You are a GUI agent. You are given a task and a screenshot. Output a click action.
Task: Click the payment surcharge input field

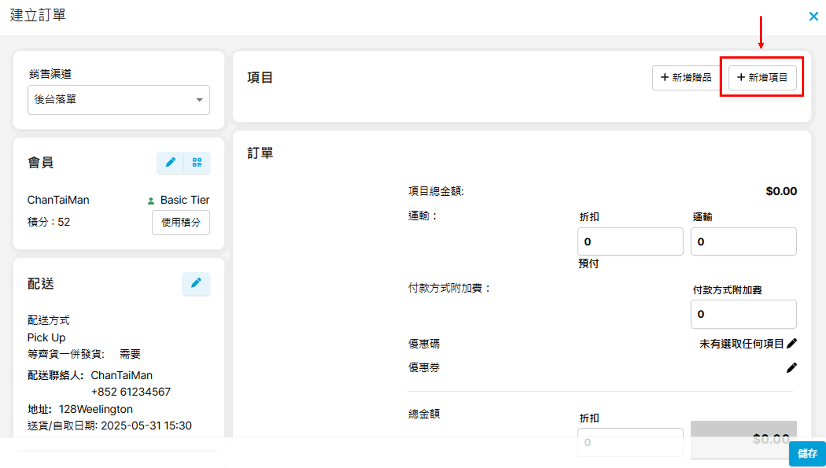pos(743,314)
